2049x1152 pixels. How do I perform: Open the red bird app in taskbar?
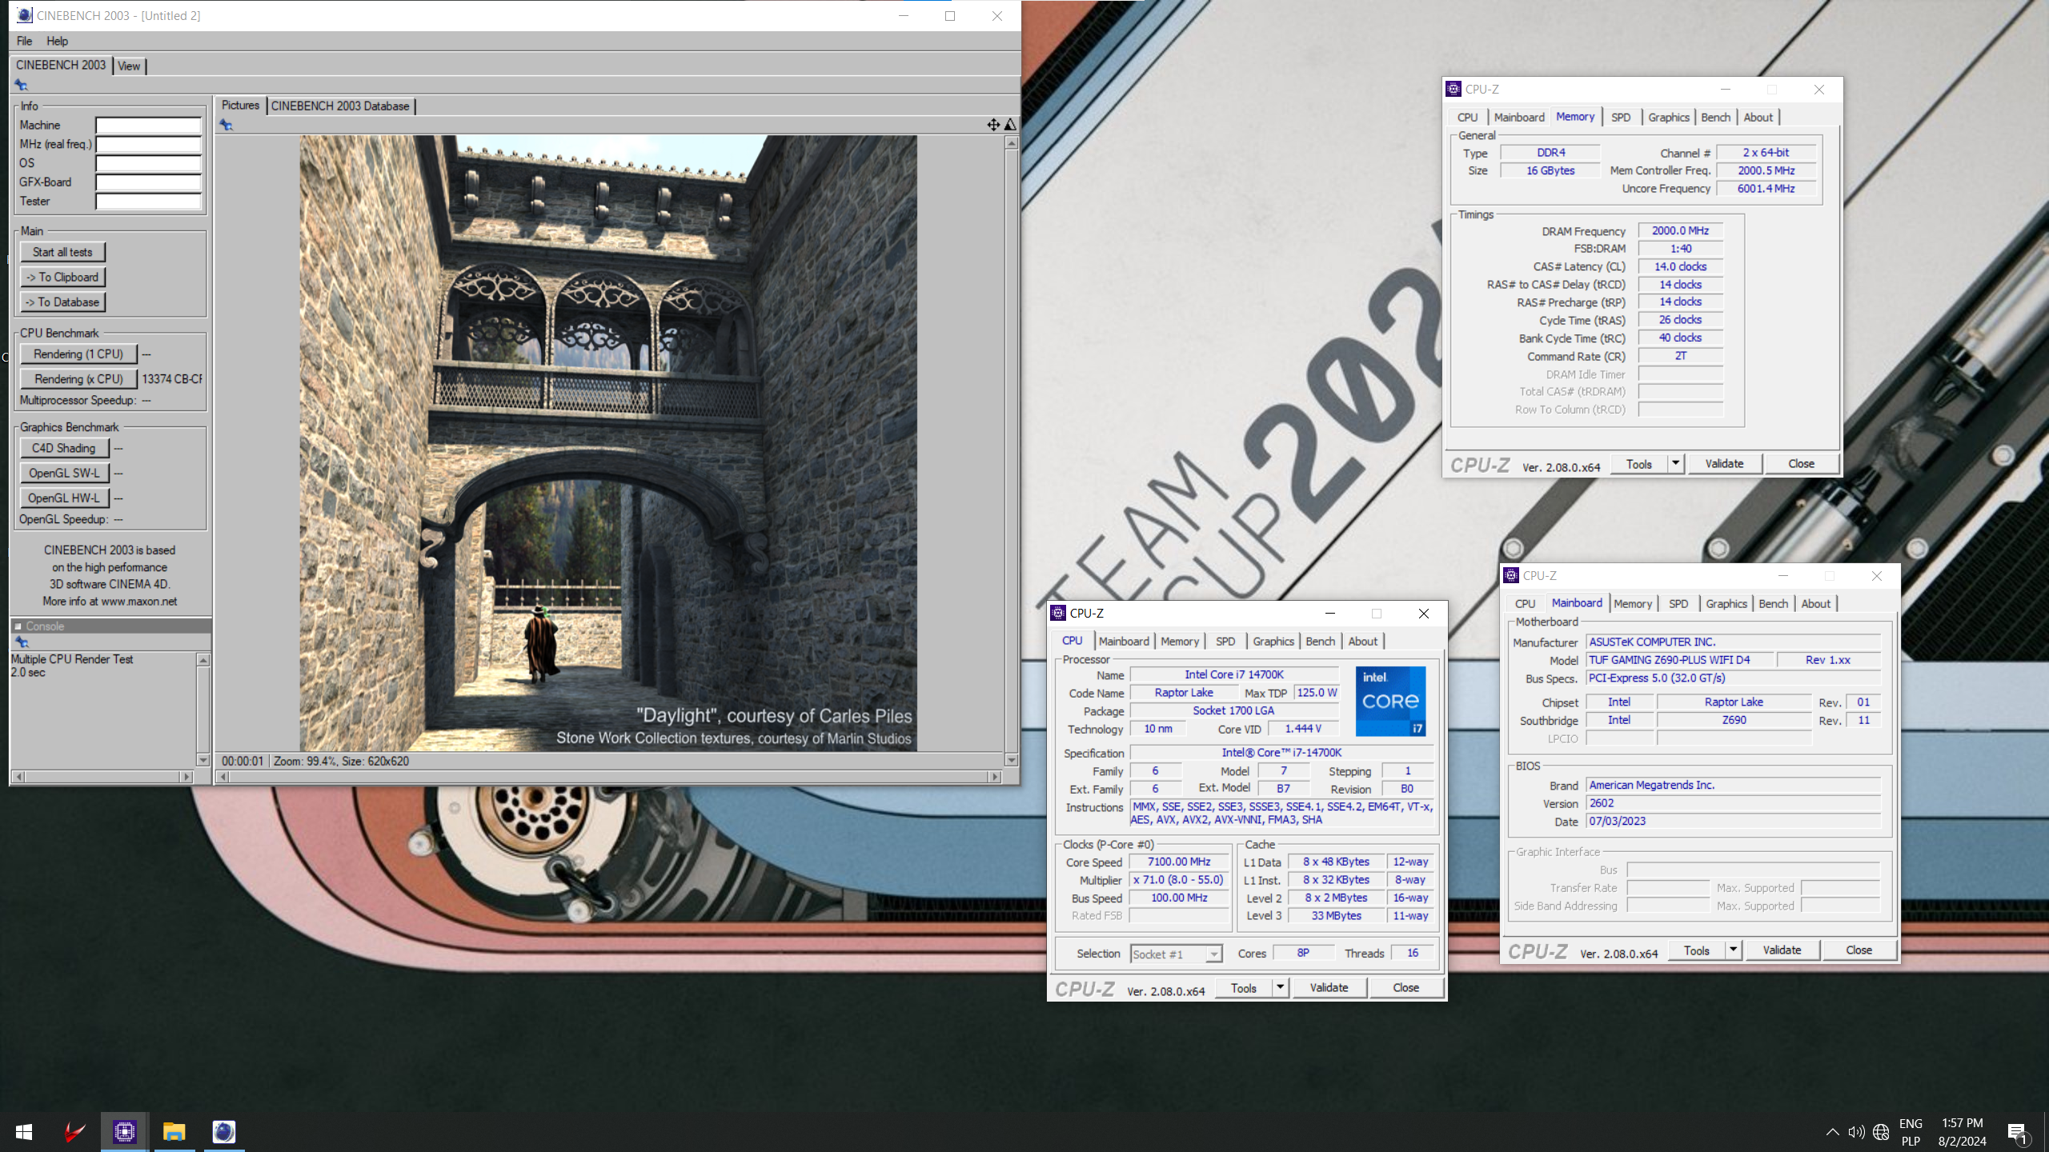(x=74, y=1132)
